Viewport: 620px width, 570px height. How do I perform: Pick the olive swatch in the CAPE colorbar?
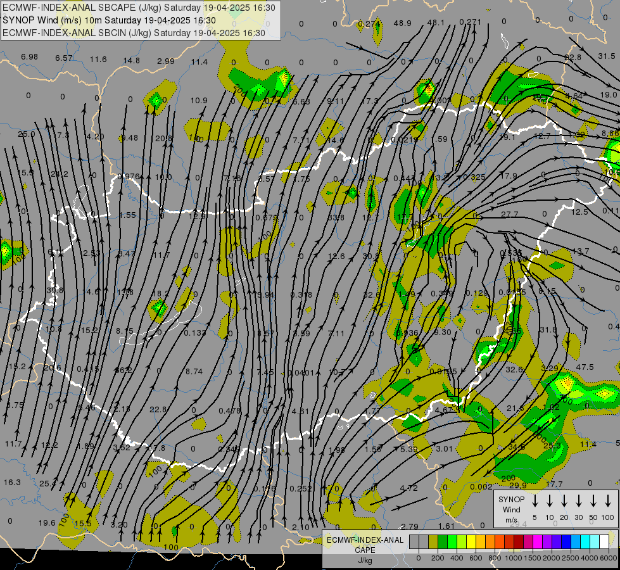pos(433,541)
